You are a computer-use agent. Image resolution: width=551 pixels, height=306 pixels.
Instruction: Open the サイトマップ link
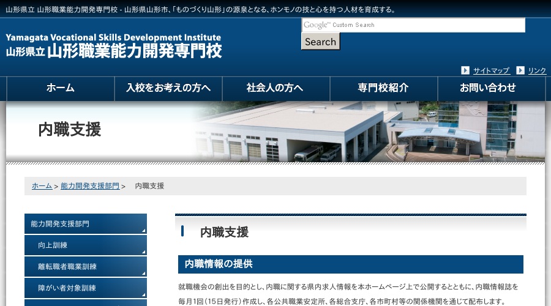[x=491, y=70]
